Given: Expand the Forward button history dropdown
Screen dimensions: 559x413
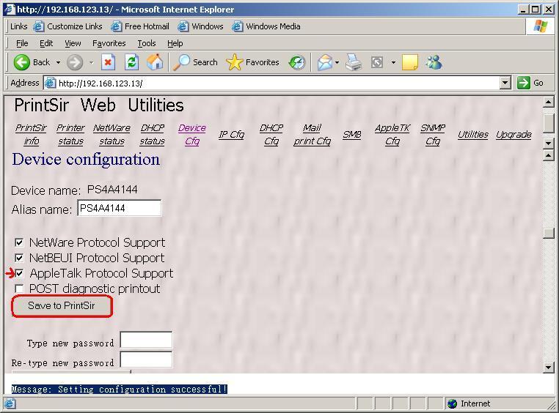Looking at the screenshot, I should tap(91, 62).
